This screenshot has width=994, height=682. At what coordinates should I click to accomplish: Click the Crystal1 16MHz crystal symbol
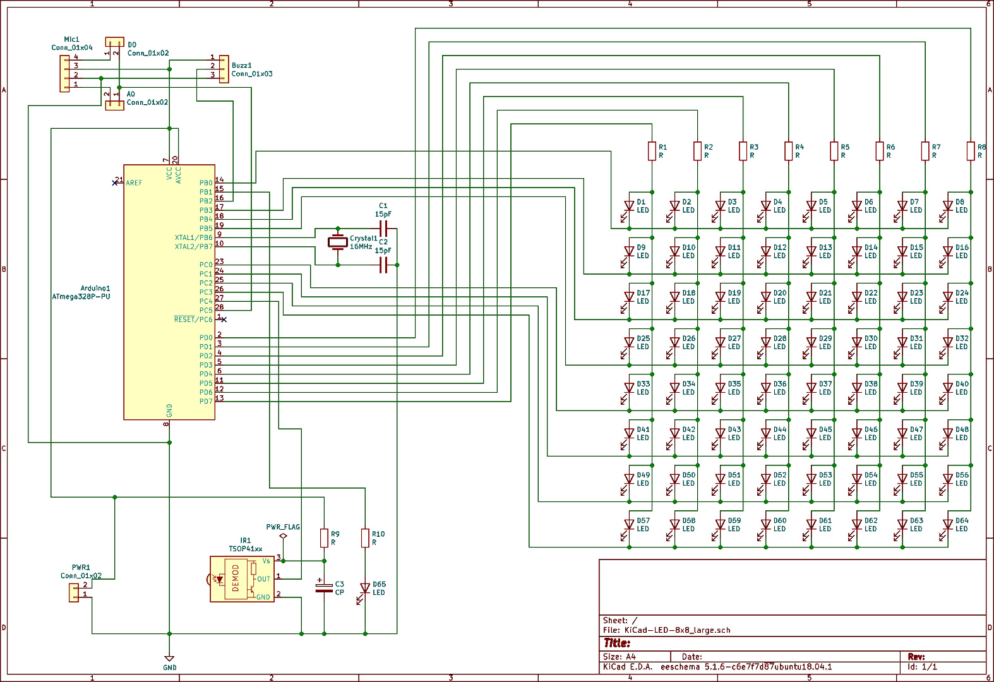pos(338,242)
